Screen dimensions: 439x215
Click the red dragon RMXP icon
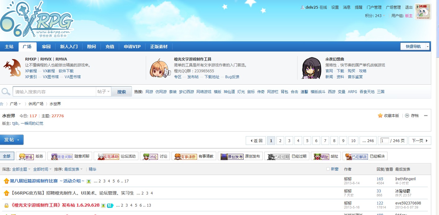coord(12,68)
